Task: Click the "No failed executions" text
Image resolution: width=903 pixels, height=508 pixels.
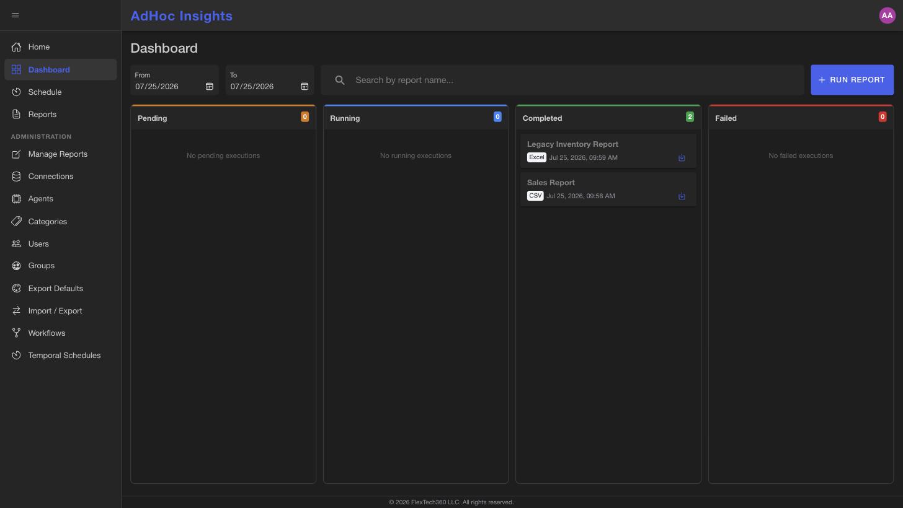Action: 801,155
